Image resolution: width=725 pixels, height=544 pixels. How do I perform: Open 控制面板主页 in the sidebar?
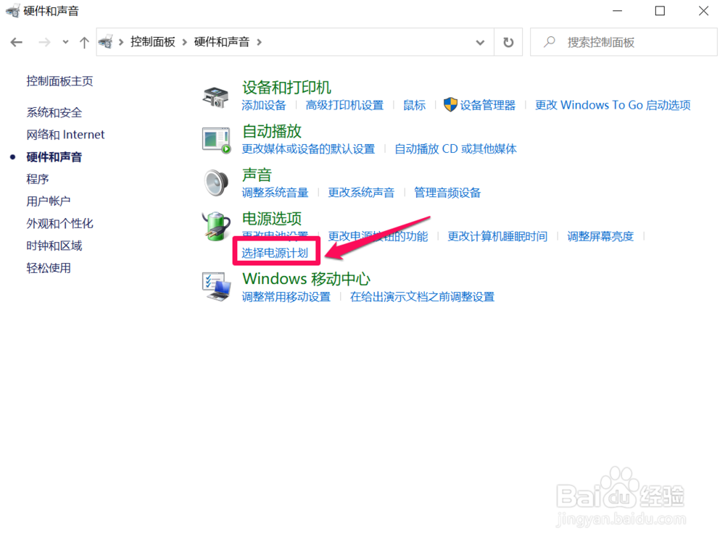[59, 81]
